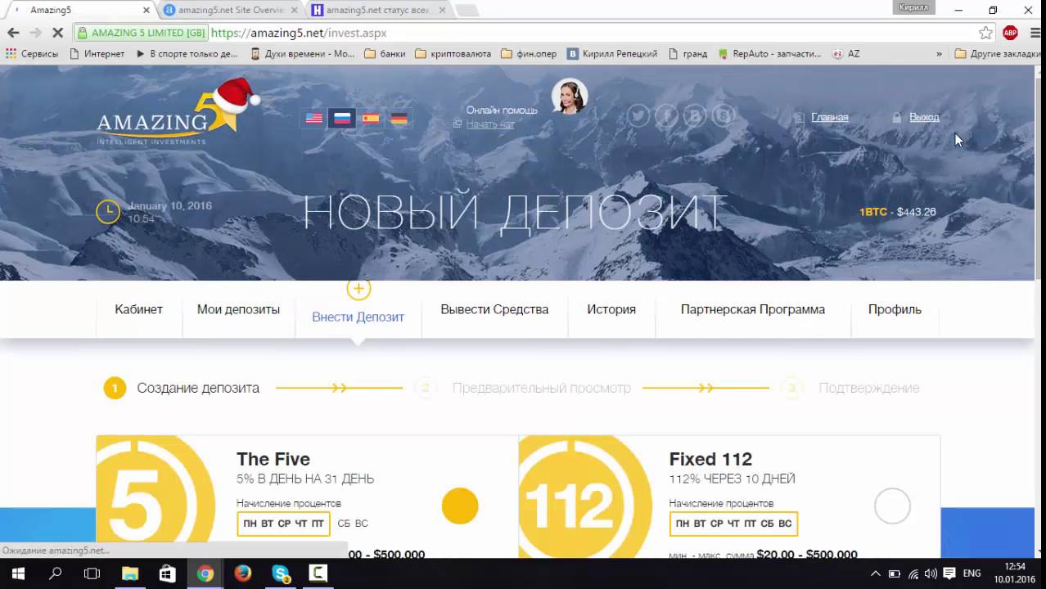Image resolution: width=1046 pixels, height=589 pixels.
Task: Click the clock icon beside January 10, 2016
Action: point(108,212)
